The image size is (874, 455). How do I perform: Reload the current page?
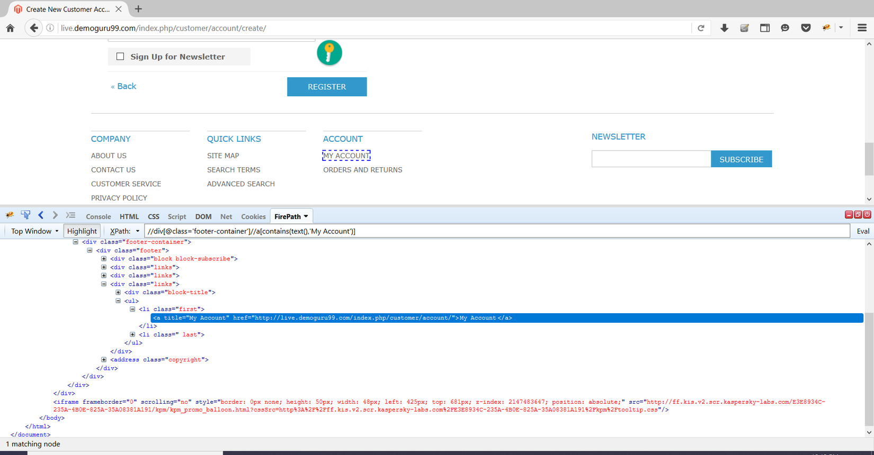[701, 28]
